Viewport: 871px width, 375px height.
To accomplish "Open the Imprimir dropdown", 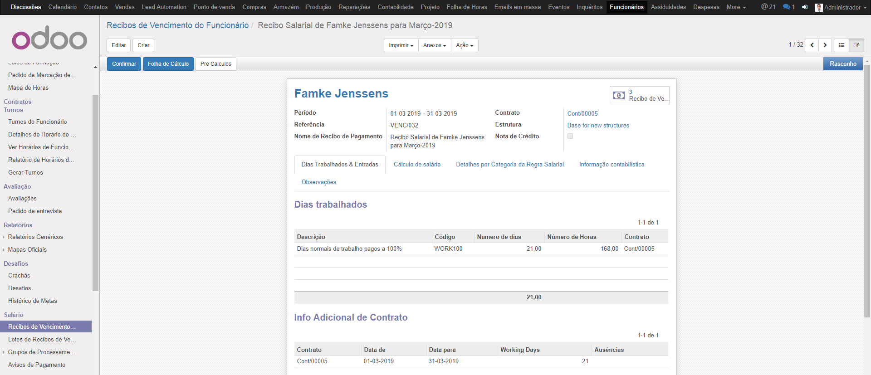I will point(401,45).
